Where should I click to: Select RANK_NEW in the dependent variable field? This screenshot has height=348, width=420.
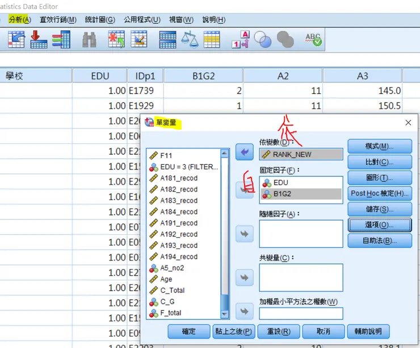(301, 154)
